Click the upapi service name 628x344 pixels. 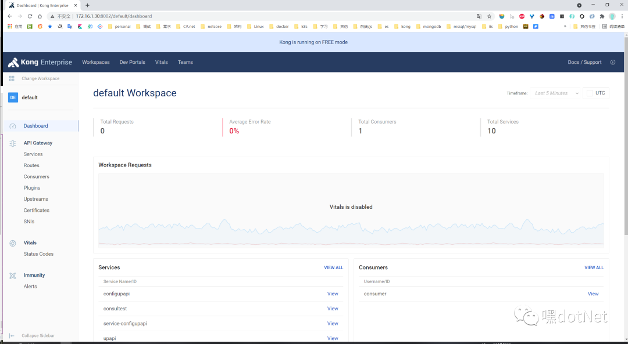[110, 338]
